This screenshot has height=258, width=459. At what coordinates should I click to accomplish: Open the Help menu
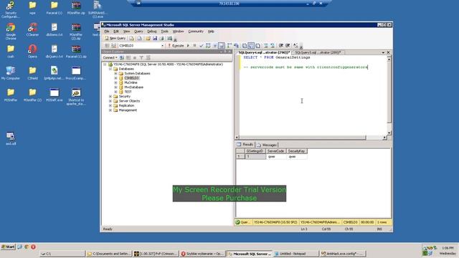pyautogui.click(x=211, y=32)
